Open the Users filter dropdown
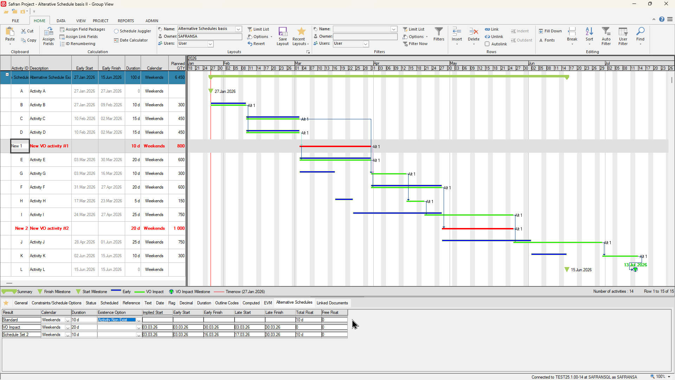This screenshot has height=380, width=675. tap(366, 44)
